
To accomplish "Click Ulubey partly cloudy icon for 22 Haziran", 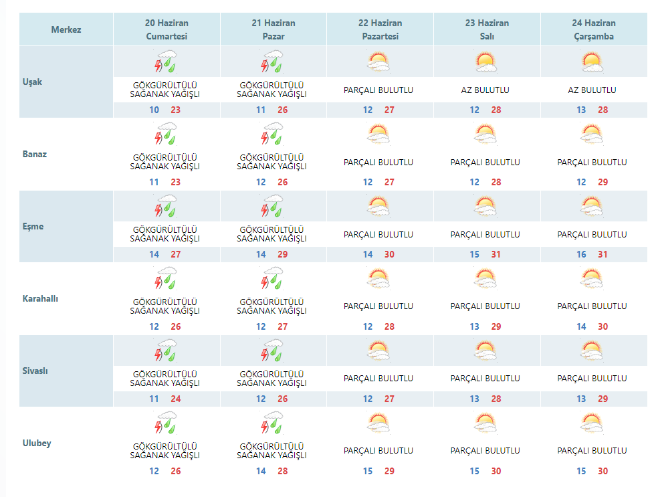I will [x=378, y=423].
